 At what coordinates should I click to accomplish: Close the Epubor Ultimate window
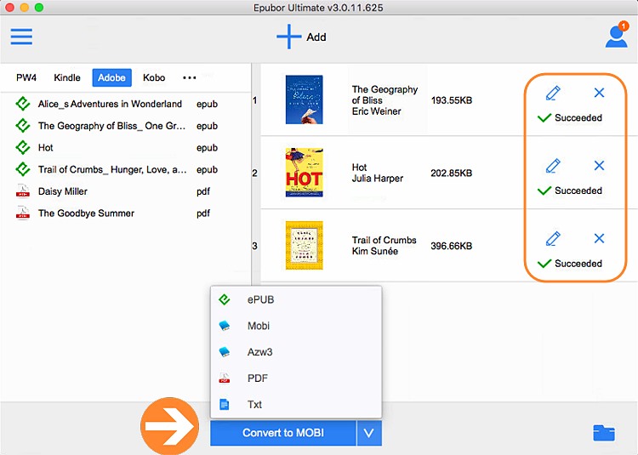coord(9,8)
